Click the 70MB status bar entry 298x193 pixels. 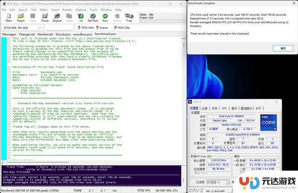click(x=77, y=190)
